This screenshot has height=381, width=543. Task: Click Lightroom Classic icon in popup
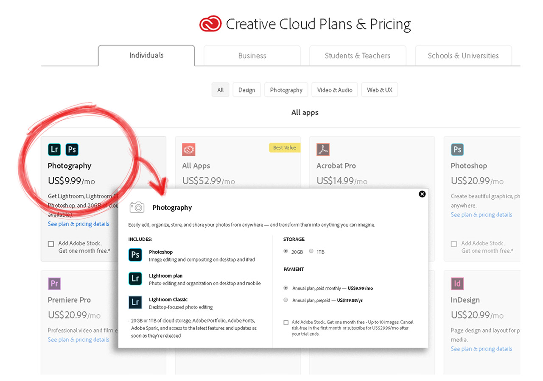[135, 302]
